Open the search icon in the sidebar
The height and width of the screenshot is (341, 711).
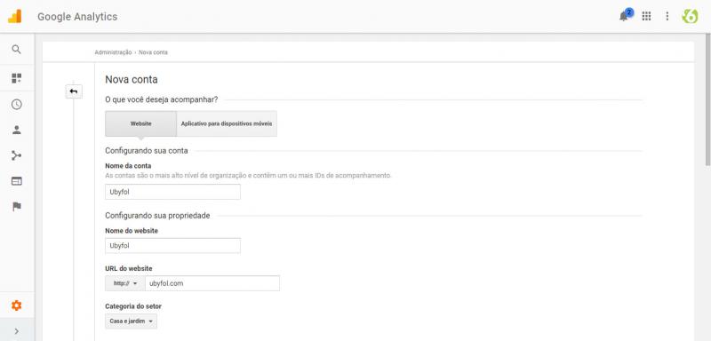[x=16, y=50]
